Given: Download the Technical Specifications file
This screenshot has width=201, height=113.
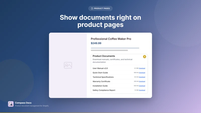Looking at the screenshot, I should click(142, 77).
